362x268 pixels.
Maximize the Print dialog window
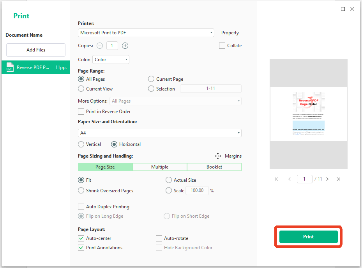tap(343, 9)
